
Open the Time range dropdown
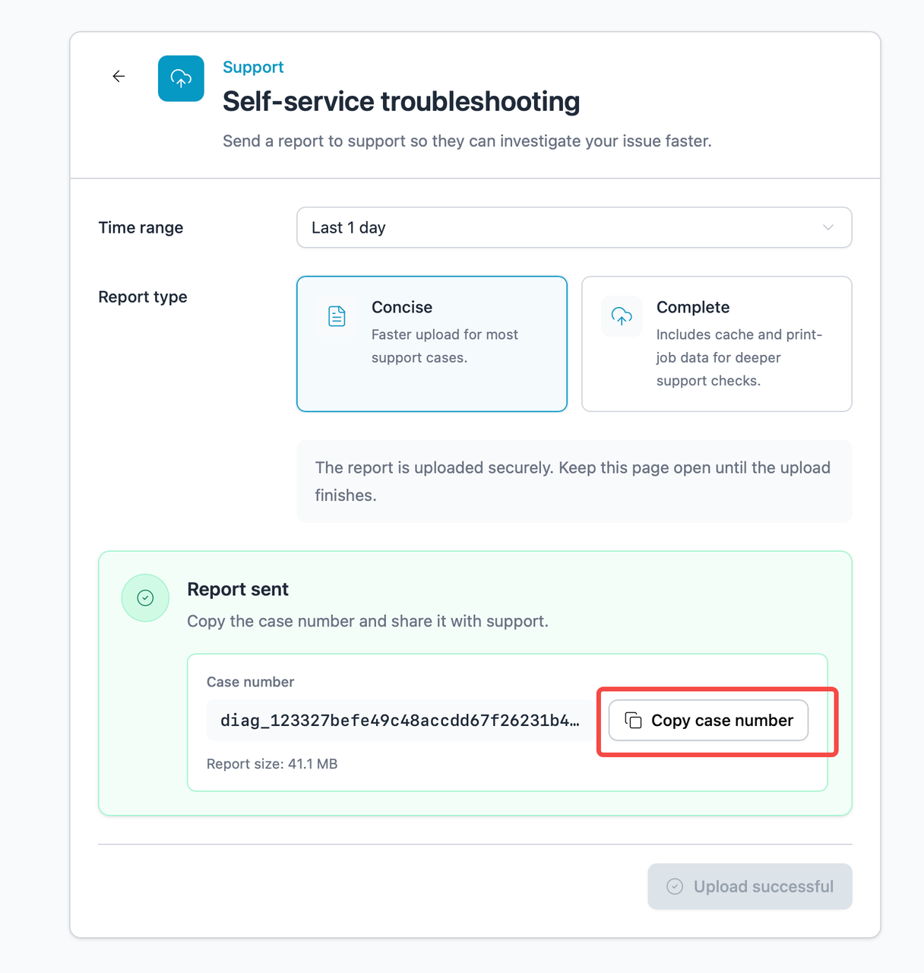click(x=574, y=227)
